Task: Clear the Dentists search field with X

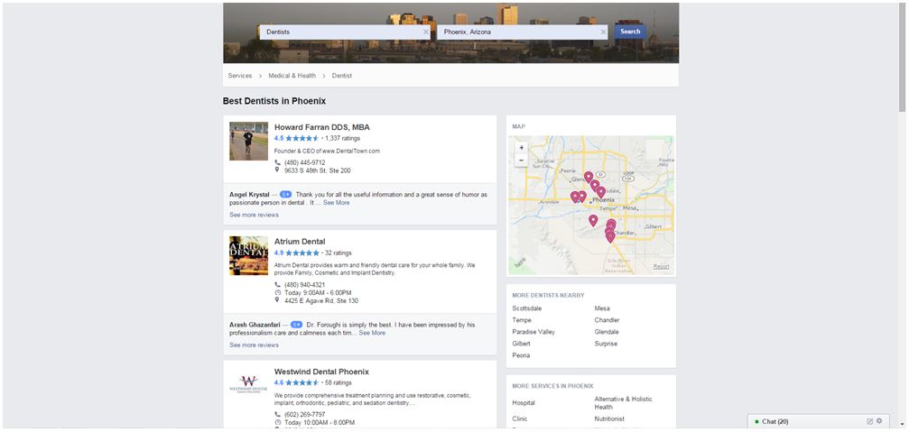Action: 426,32
